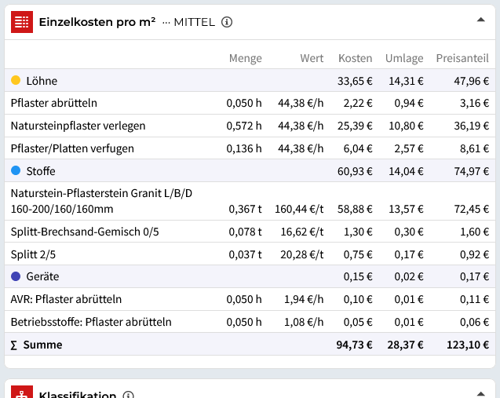500x398 pixels.
Task: Open the MITTEL options ellipsis
Action: tap(166, 22)
